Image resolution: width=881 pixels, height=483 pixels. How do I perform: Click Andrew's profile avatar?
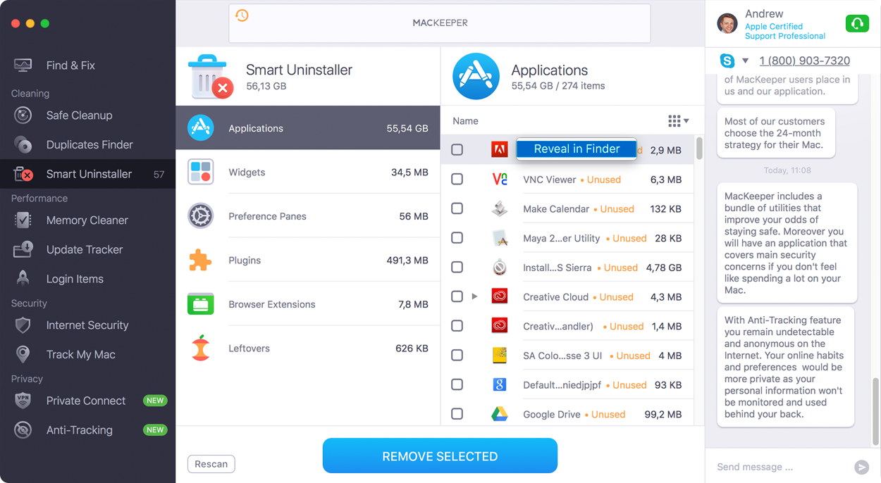point(727,24)
